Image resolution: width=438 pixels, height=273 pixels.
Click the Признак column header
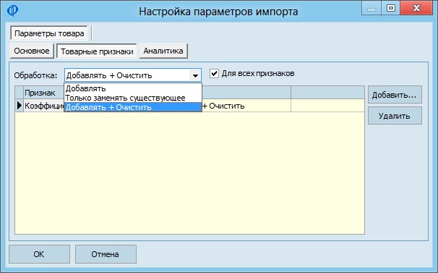point(44,93)
